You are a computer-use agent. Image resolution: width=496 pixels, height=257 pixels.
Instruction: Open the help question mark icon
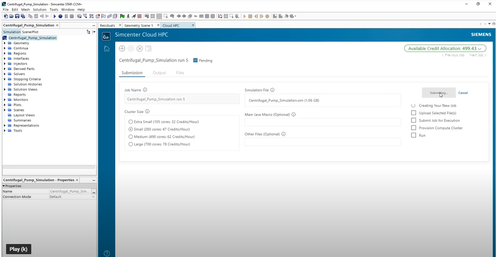tap(106, 253)
